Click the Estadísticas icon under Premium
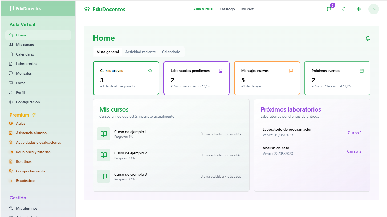This screenshot has height=217, width=387. [x=11, y=180]
